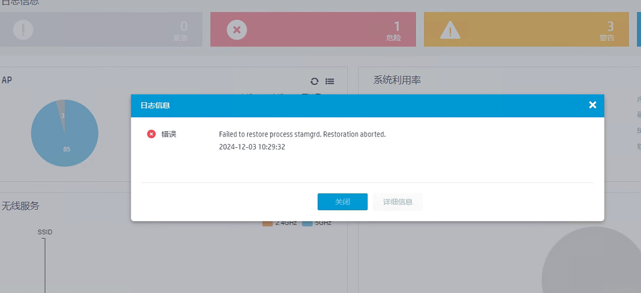The width and height of the screenshot is (641, 293).
Task: Toggle the 5GHz blue legend swatch
Action: pos(307,223)
